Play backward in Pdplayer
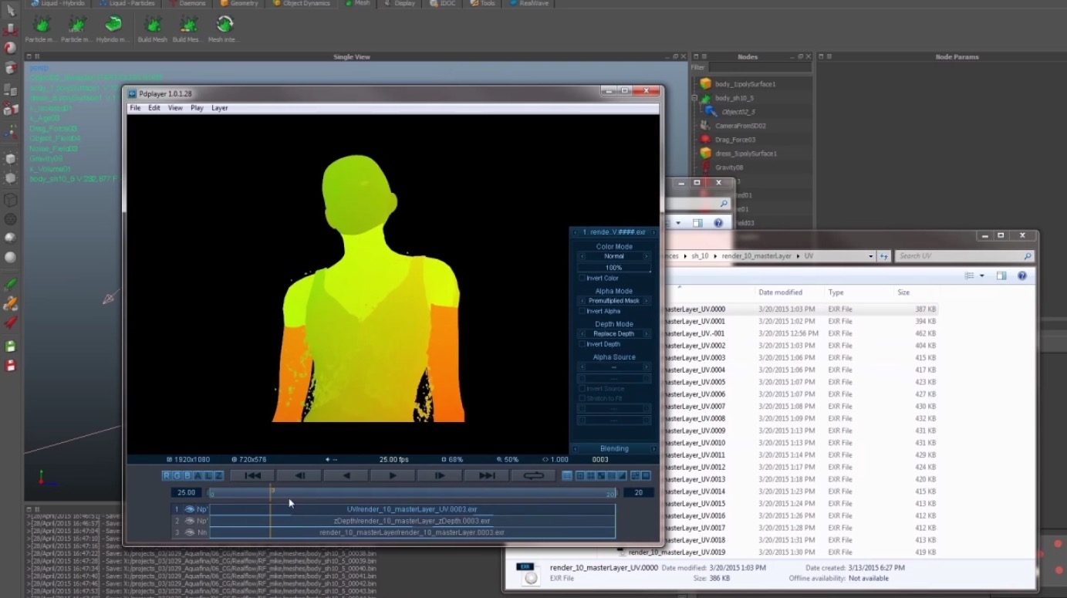 tap(346, 476)
